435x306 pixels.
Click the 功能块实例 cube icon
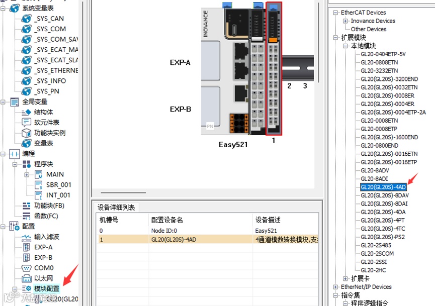[26, 133]
